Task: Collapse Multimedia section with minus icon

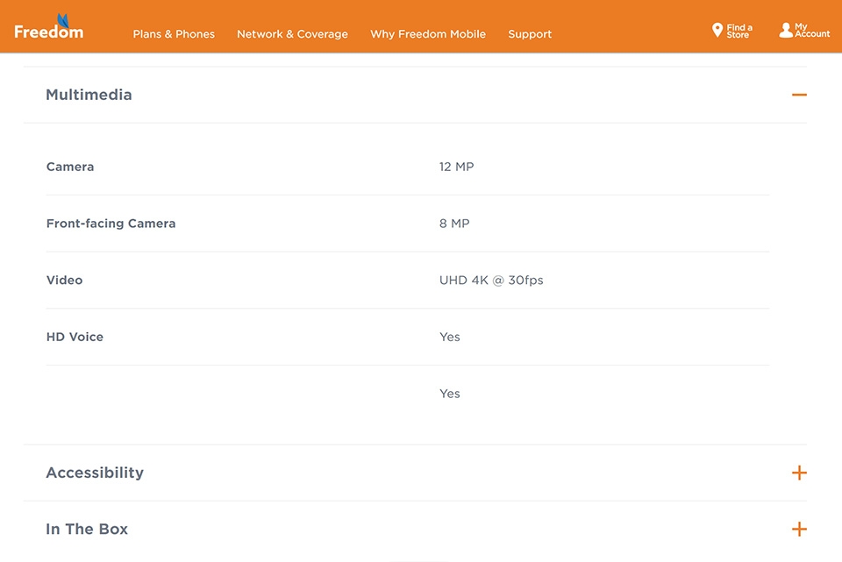Action: (x=799, y=95)
